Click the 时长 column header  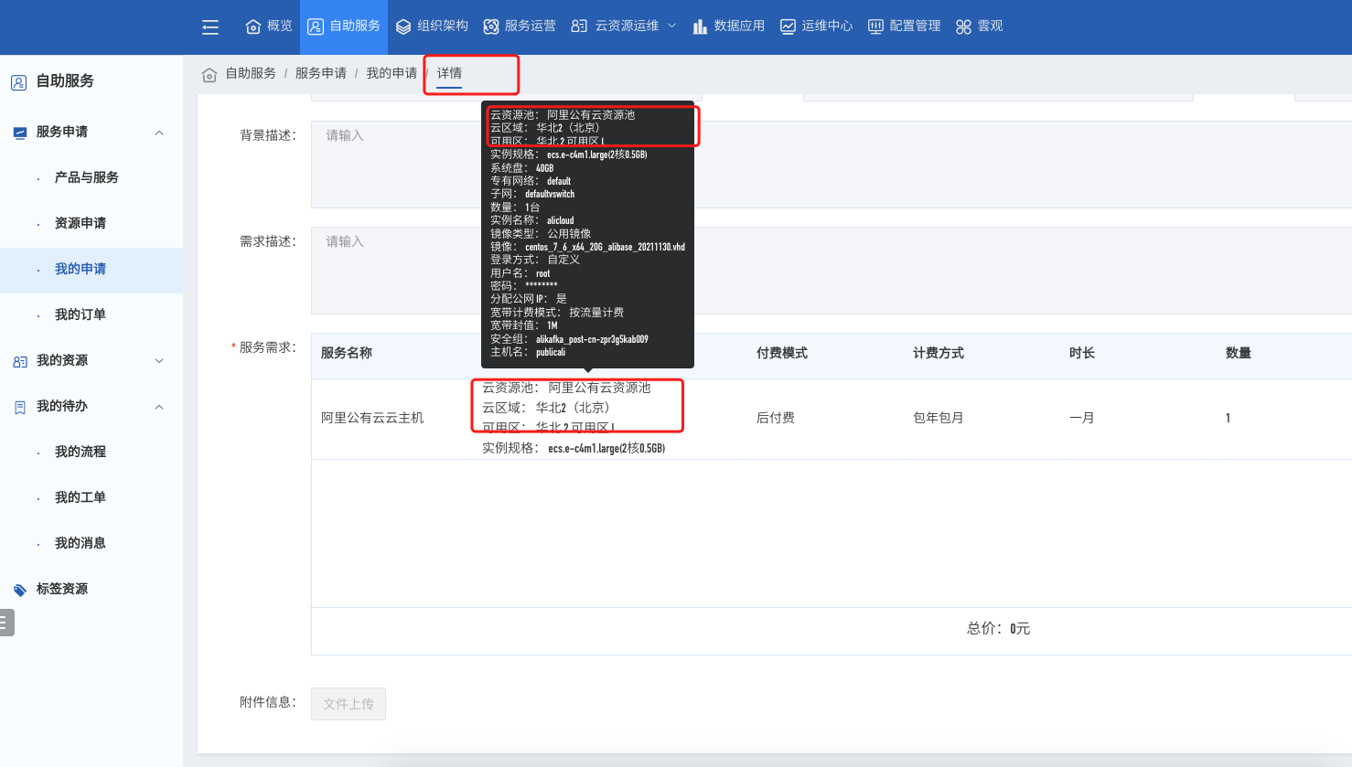1082,353
